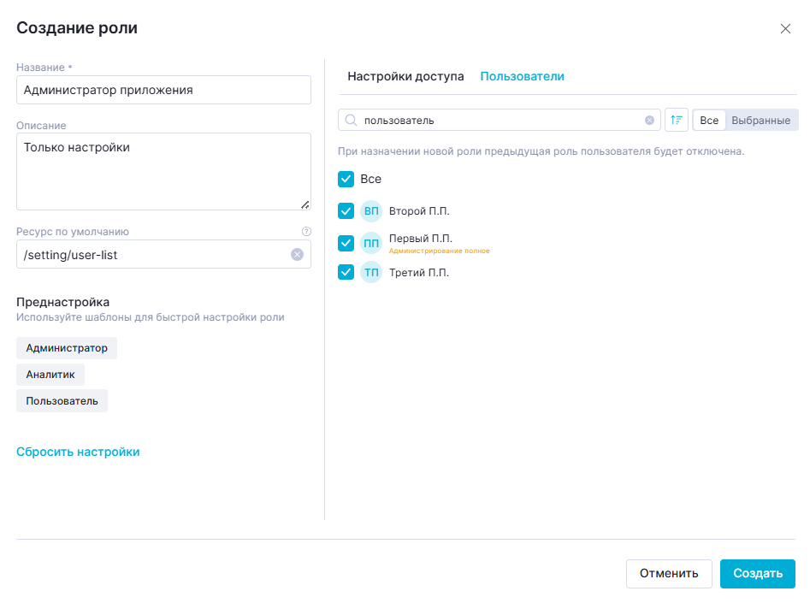Click the ПП avatar of Первый П.П.
This screenshot has width=810, height=603.
371,243
